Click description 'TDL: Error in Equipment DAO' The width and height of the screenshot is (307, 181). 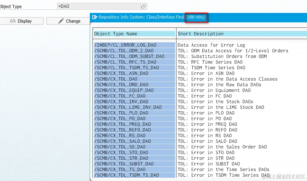tap(214, 90)
